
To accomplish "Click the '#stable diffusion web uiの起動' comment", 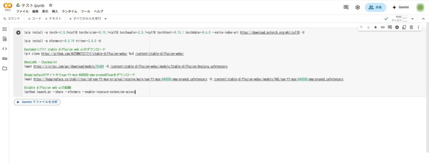I will tap(48, 88).
